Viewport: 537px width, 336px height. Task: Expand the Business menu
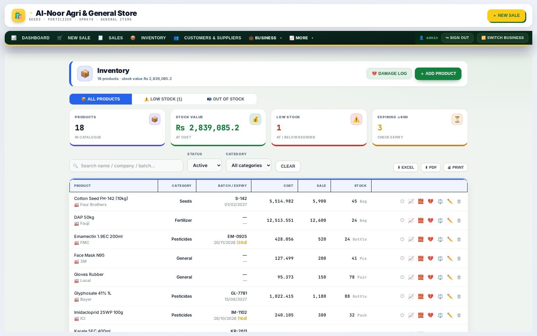pyautogui.click(x=265, y=38)
